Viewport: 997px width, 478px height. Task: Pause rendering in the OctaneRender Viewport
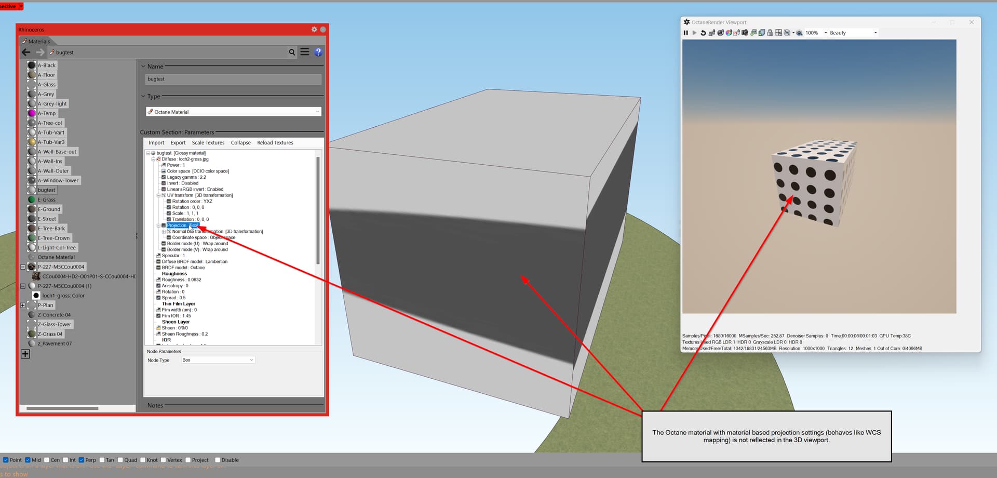click(685, 33)
